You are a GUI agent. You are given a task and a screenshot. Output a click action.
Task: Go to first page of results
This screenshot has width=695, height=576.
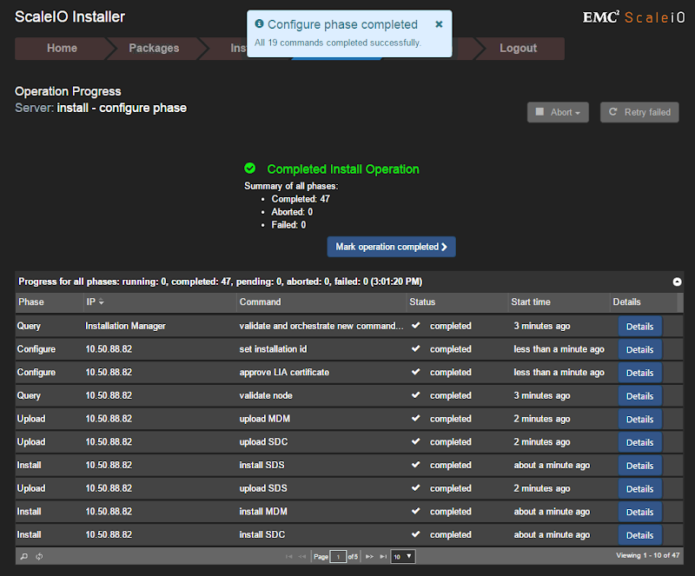(x=289, y=557)
